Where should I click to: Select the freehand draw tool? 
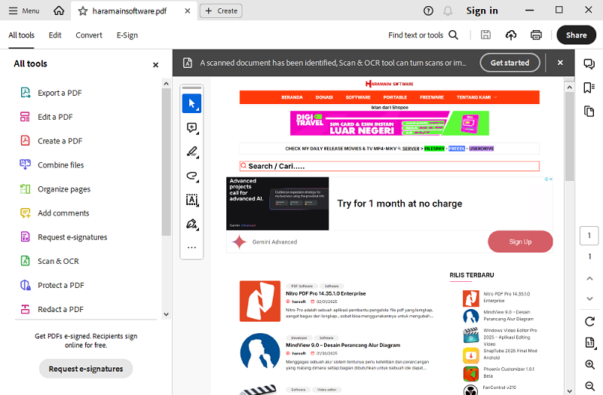coord(191,176)
